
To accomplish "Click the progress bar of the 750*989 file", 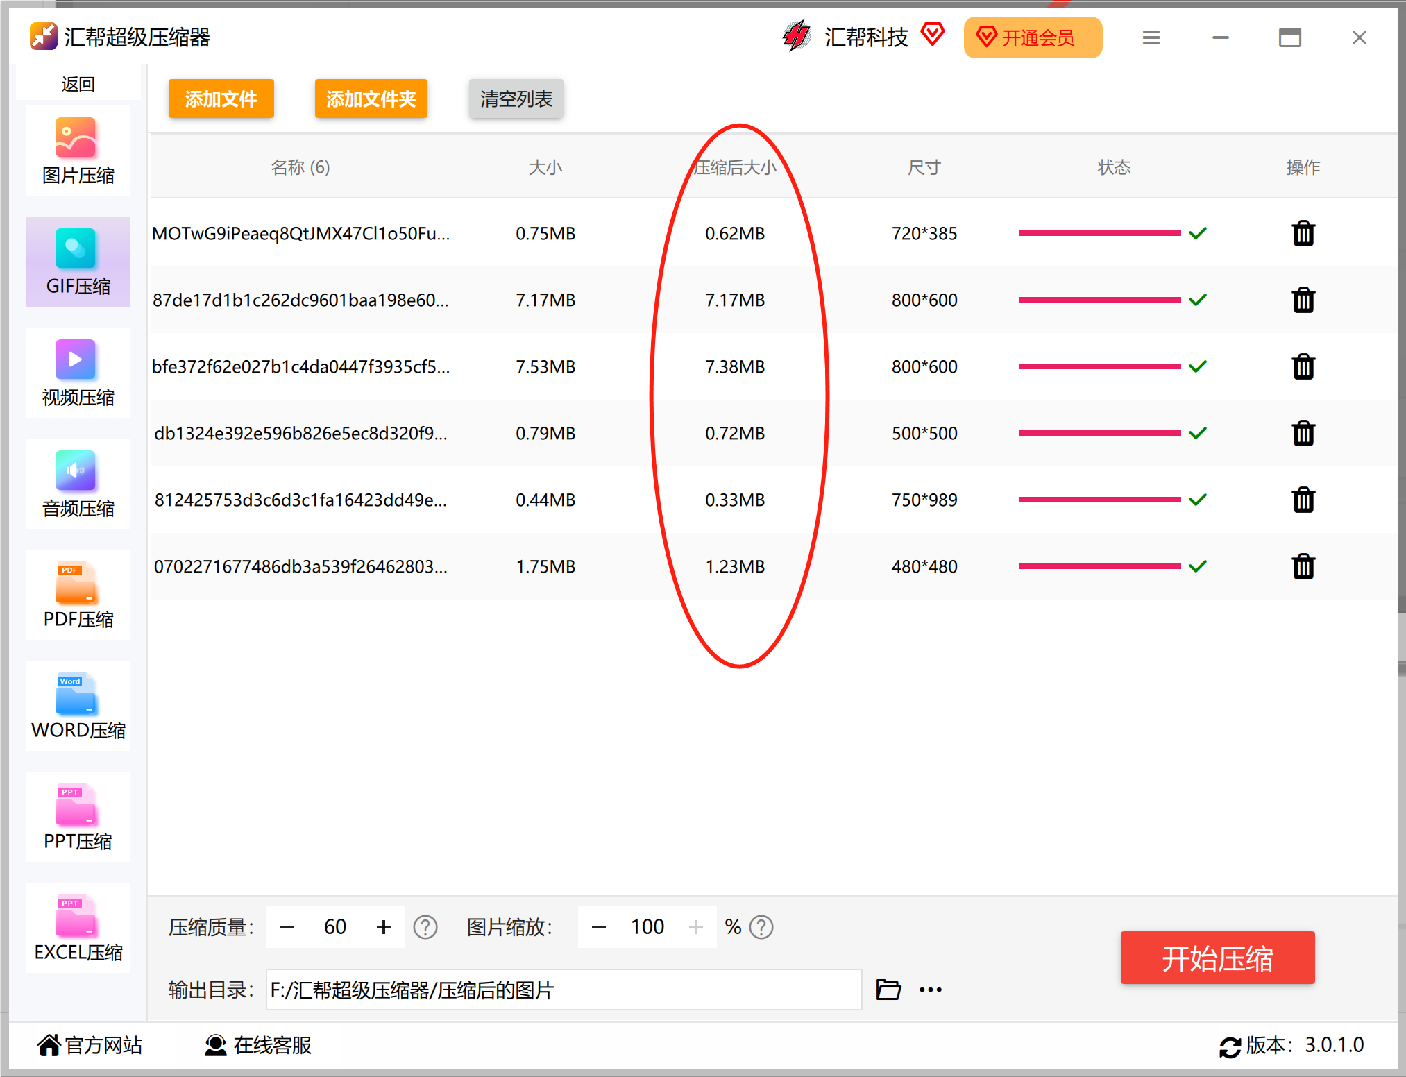I will (x=1100, y=500).
